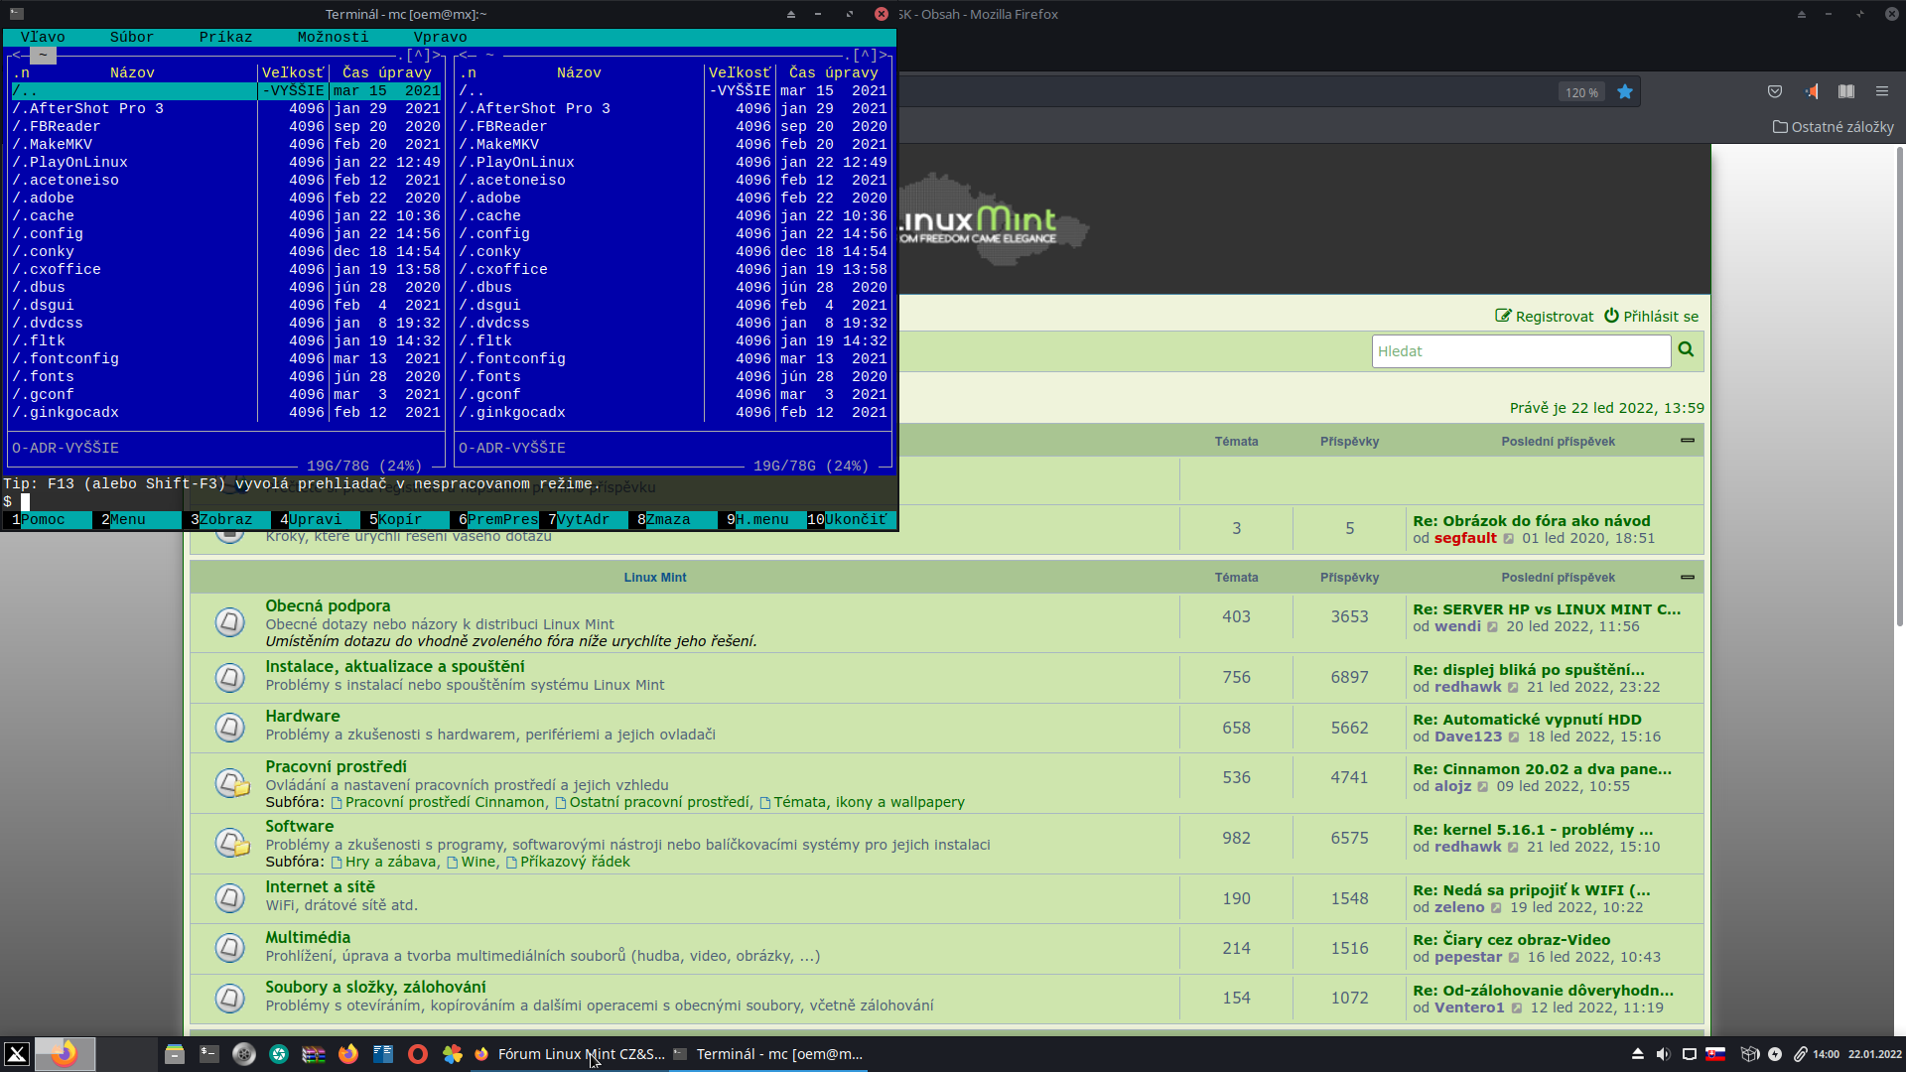Open left panel history dropdown [^]

[419, 56]
